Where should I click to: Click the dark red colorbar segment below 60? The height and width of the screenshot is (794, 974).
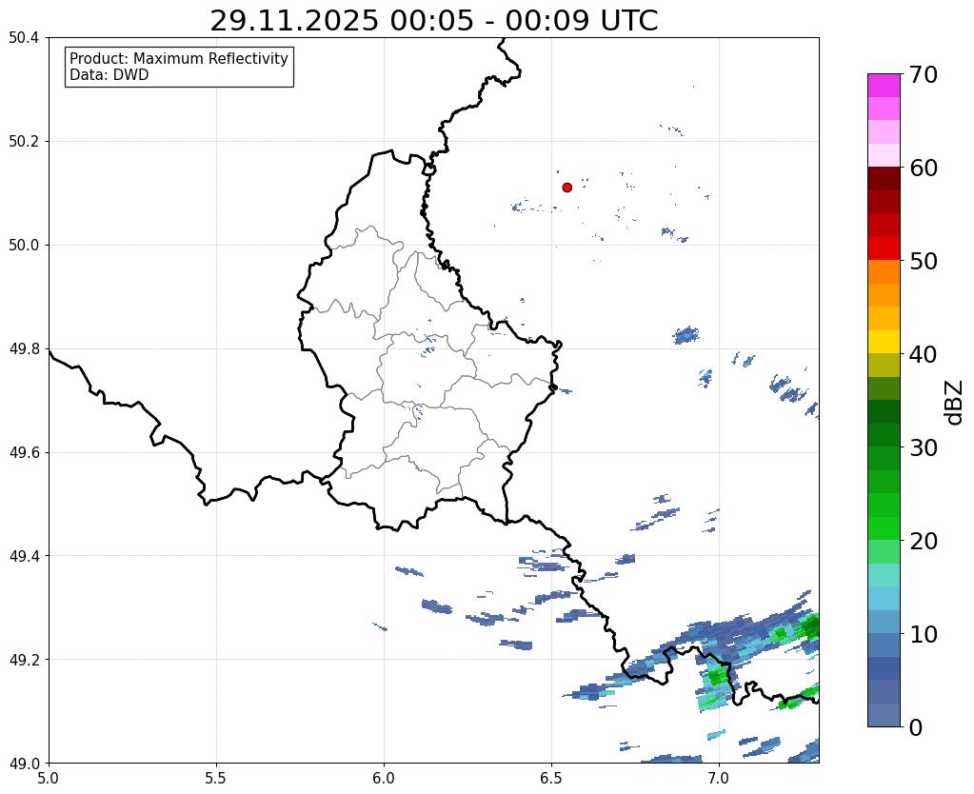point(884,179)
